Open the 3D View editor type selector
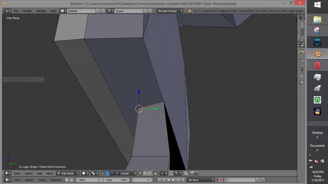This screenshot has width=328, height=184. (x=8, y=173)
